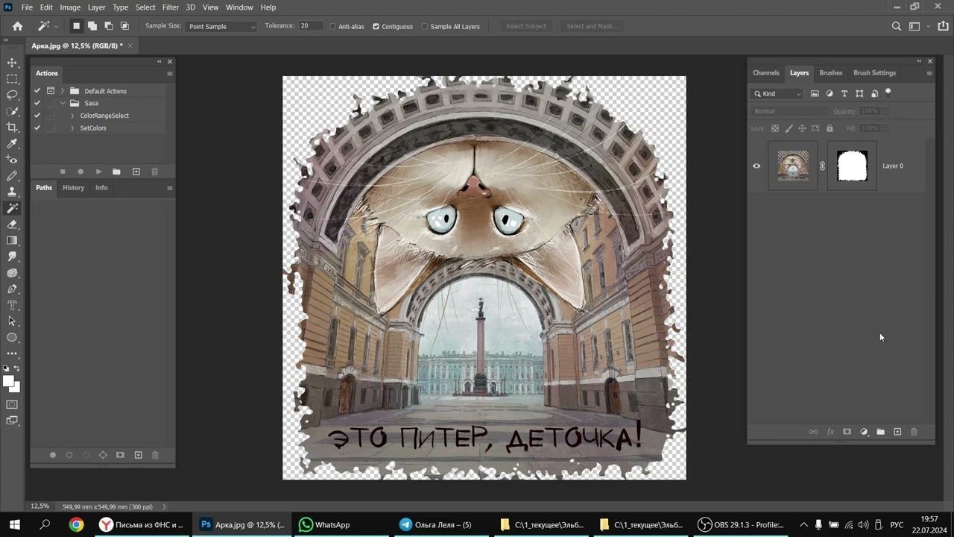Click the foreground color swatch
This screenshot has height=537, width=954.
9,382
